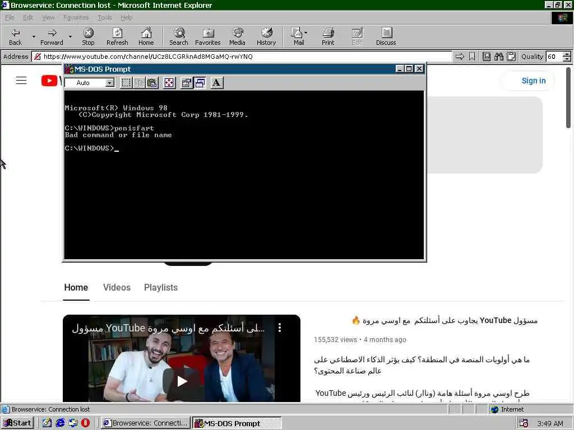Click the Forward toolbar button

[52, 36]
